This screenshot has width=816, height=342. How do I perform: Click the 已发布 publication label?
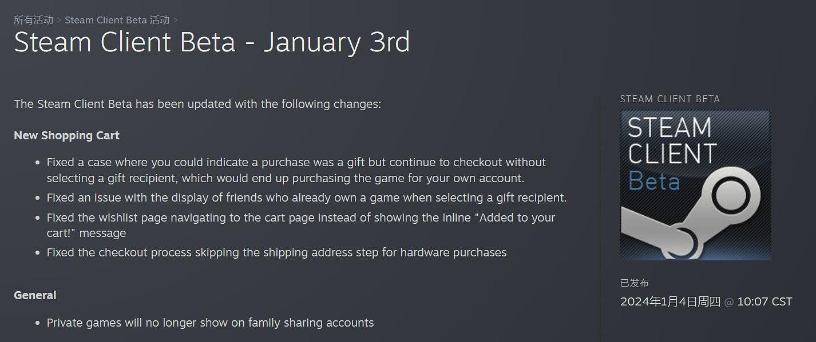[x=633, y=283]
